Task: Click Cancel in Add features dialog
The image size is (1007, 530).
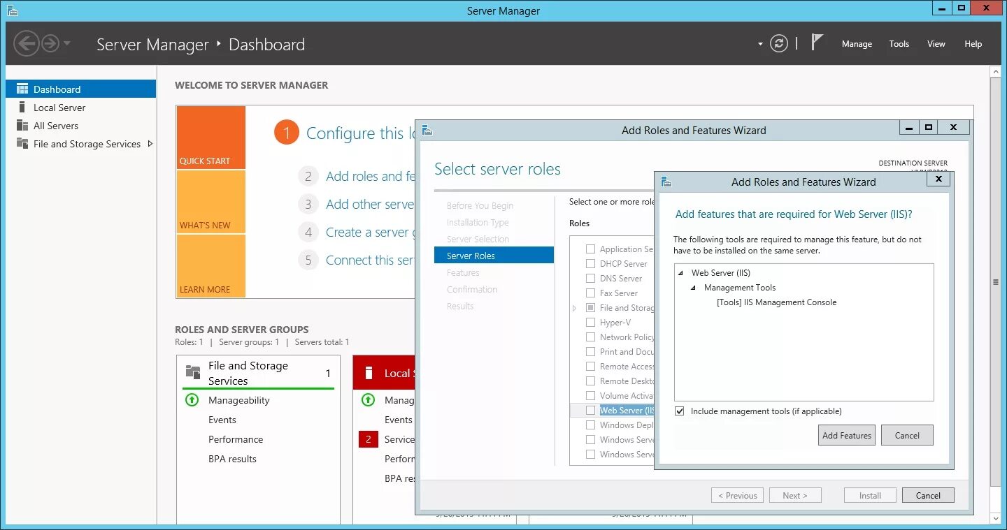Action: (x=907, y=435)
